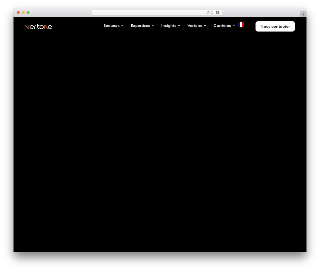The width and height of the screenshot is (320, 271).
Task: Add a new tab with the plus icon
Action: coord(303,14)
